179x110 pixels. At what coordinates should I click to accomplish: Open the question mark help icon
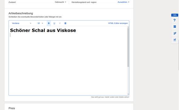click(x=174, y=20)
